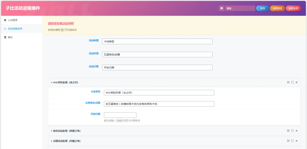Click the move icon on 武器活动祈愿 row

(288, 141)
